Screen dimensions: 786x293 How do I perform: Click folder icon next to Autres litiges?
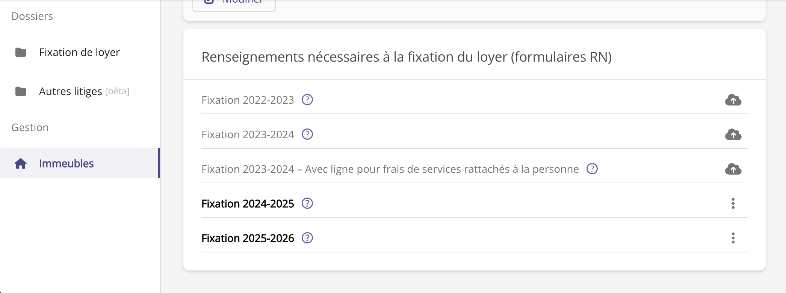click(21, 91)
